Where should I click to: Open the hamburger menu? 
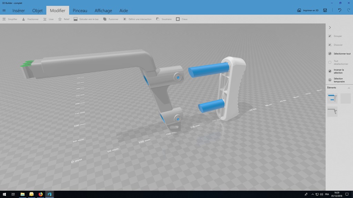coord(4,11)
